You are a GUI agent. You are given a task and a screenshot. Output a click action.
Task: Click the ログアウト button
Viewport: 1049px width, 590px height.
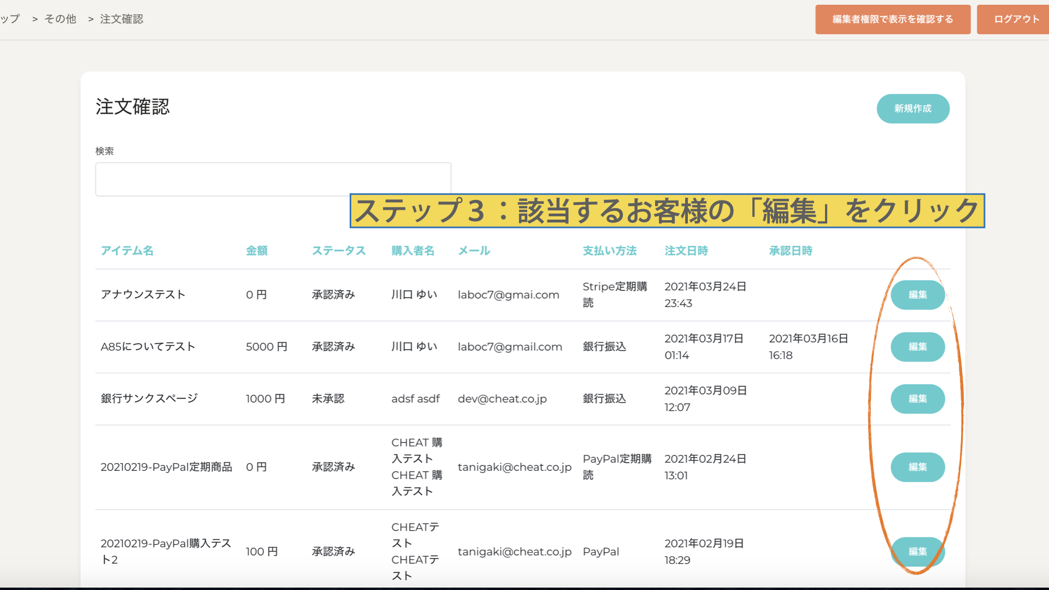(1015, 19)
